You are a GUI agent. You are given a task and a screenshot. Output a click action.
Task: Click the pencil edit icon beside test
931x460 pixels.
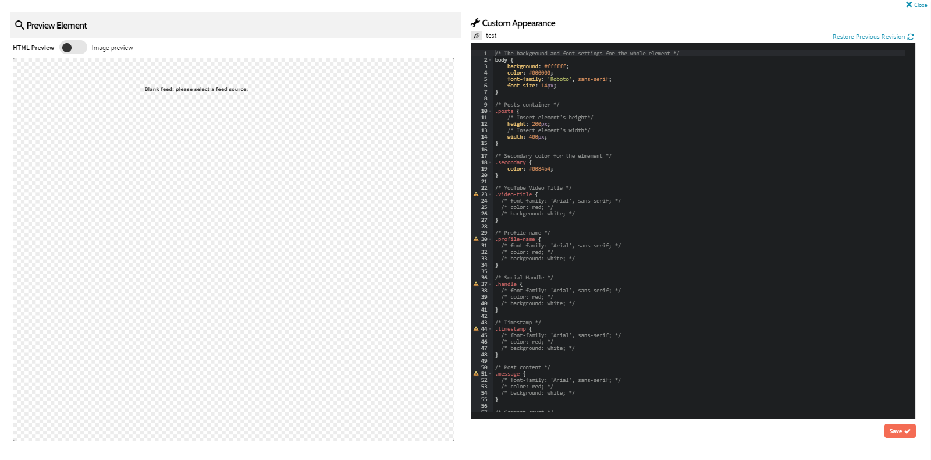(x=477, y=36)
